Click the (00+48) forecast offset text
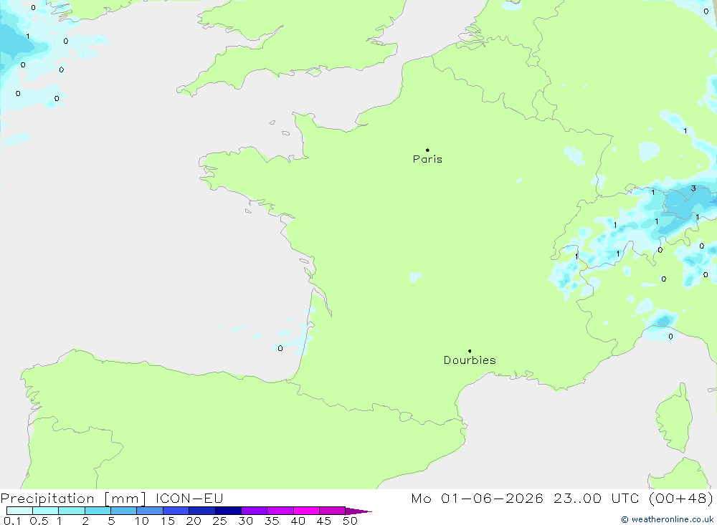The image size is (717, 525). coord(681,498)
